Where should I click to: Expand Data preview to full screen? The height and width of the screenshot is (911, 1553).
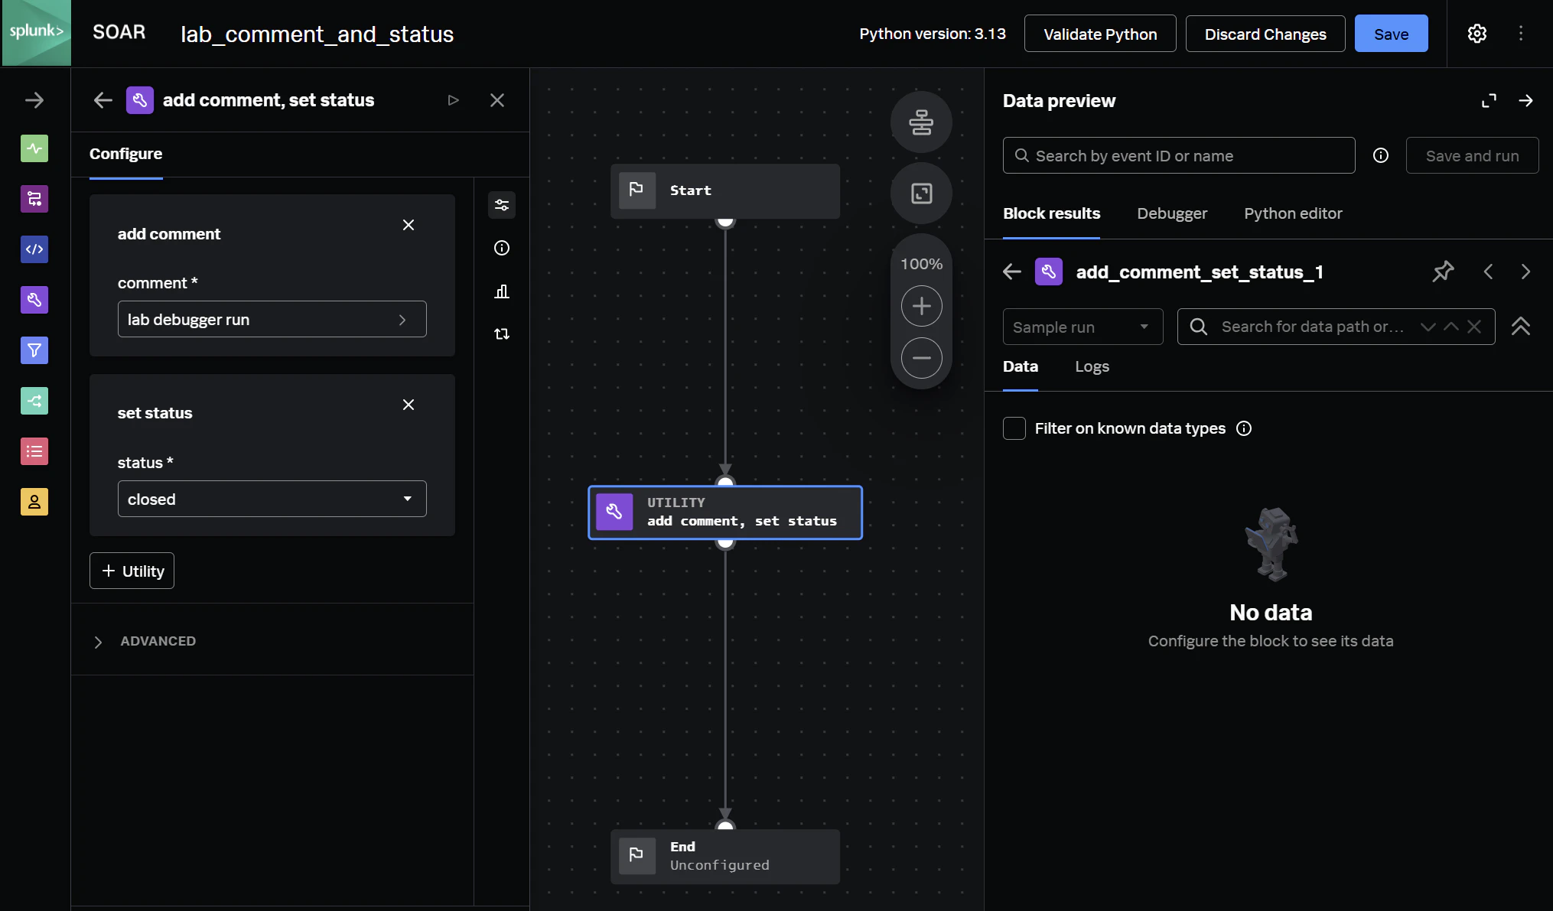coord(1489,101)
